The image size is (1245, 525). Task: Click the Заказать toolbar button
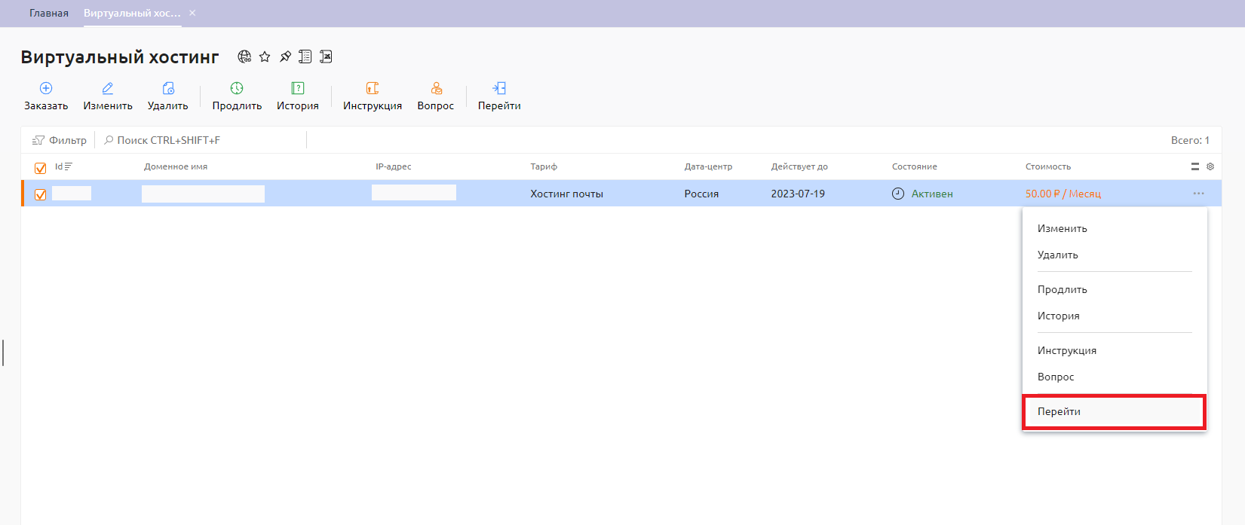(x=46, y=96)
